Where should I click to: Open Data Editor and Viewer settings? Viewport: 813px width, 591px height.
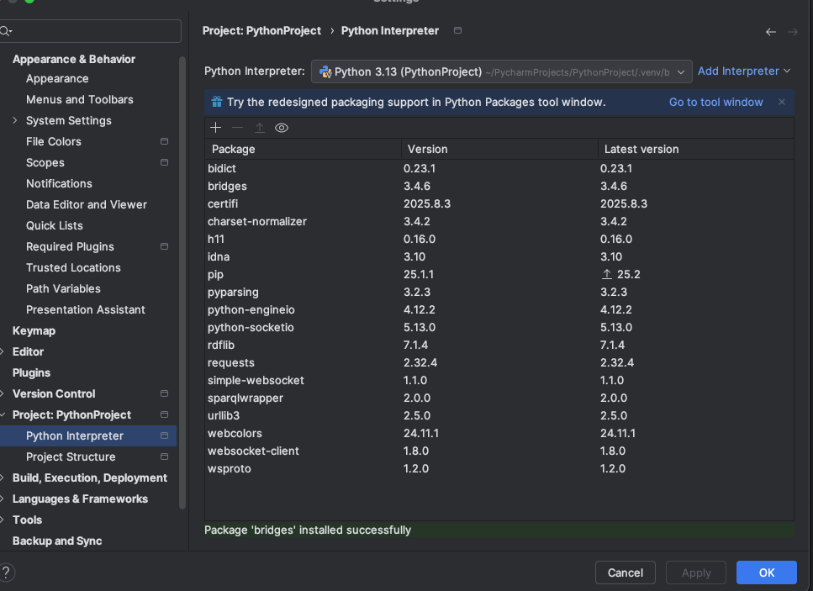click(87, 204)
